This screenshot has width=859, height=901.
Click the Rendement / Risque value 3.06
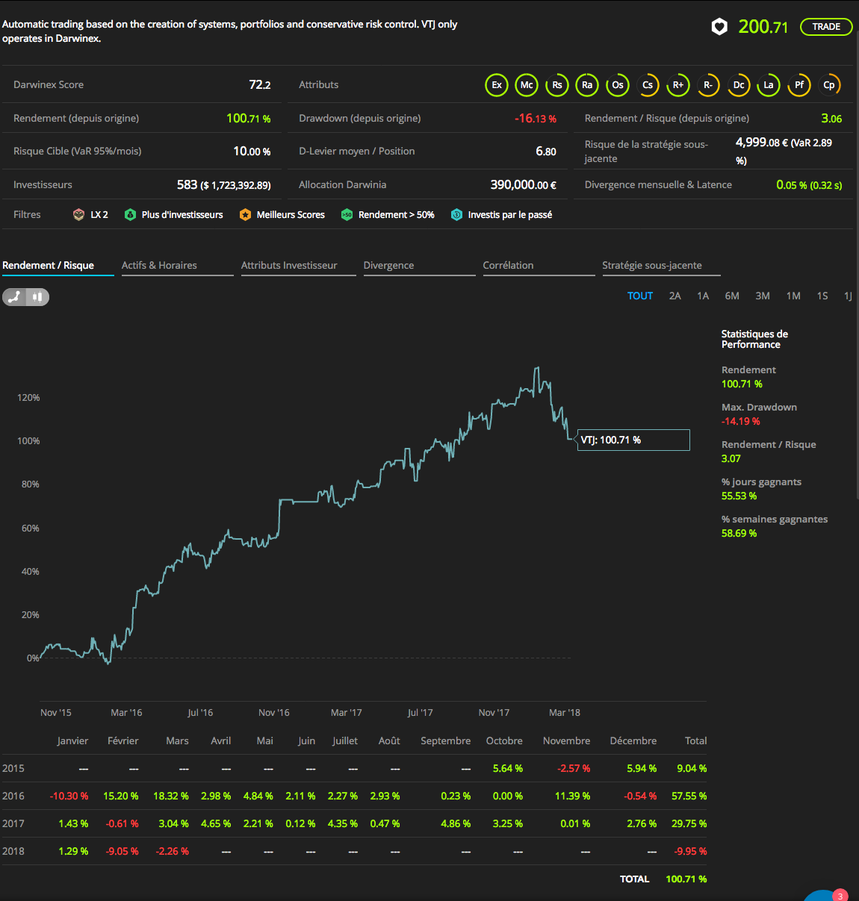click(831, 119)
